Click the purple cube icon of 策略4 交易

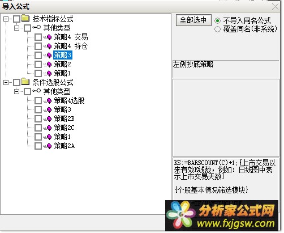(x=49, y=37)
